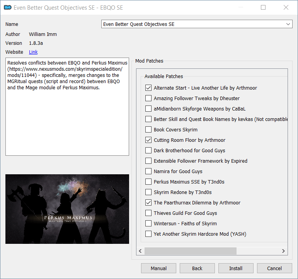This screenshot has width=298, height=279.
Task: Select the Even Better Quest Objectives SE name field
Action: [x=197, y=24]
